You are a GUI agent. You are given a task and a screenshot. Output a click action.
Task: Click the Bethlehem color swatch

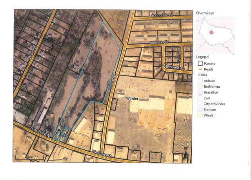(200, 86)
